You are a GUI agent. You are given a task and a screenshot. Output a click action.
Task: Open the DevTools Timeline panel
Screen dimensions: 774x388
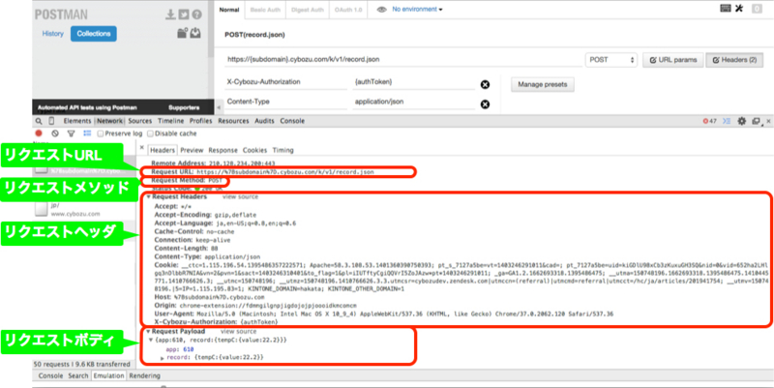tap(171, 121)
